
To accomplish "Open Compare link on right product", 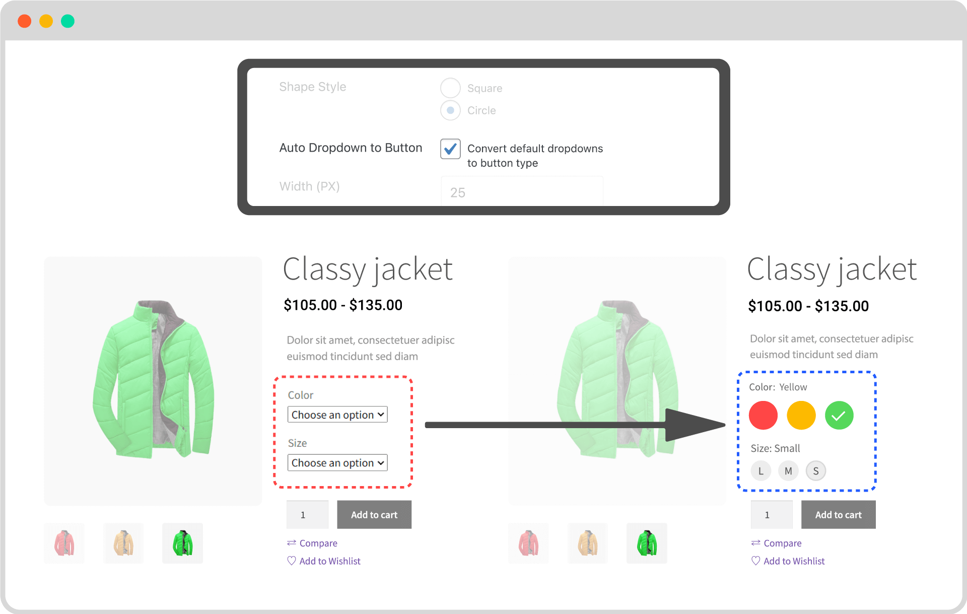I will (783, 543).
